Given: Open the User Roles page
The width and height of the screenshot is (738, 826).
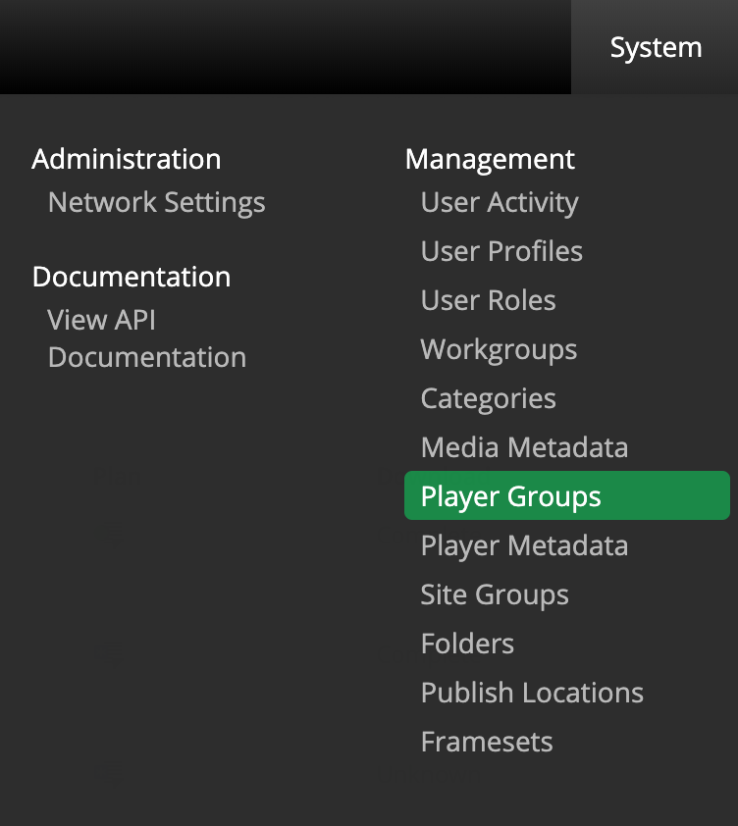Looking at the screenshot, I should click(488, 300).
